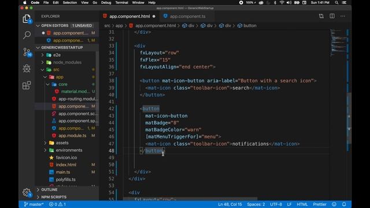The width and height of the screenshot is (370, 208).
Task: Open polyfills.ts in file tree
Action: [65, 180]
